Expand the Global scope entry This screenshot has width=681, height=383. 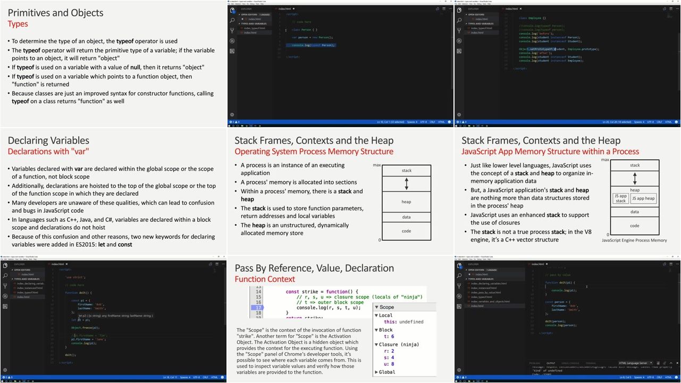(377, 372)
